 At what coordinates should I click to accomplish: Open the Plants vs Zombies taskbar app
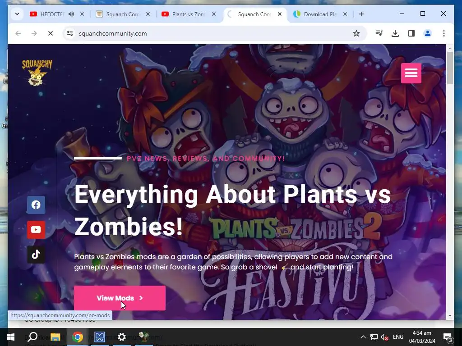pyautogui.click(x=144, y=337)
